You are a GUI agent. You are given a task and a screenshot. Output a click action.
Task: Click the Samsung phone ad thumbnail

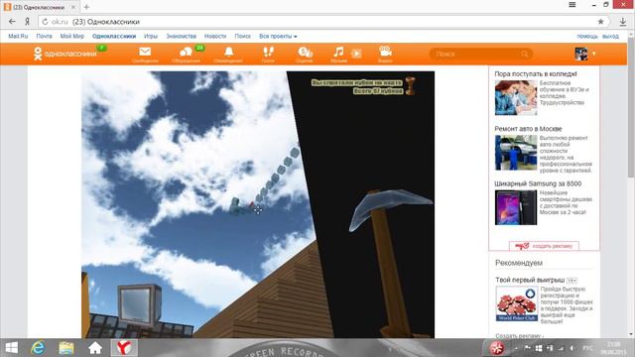516,207
